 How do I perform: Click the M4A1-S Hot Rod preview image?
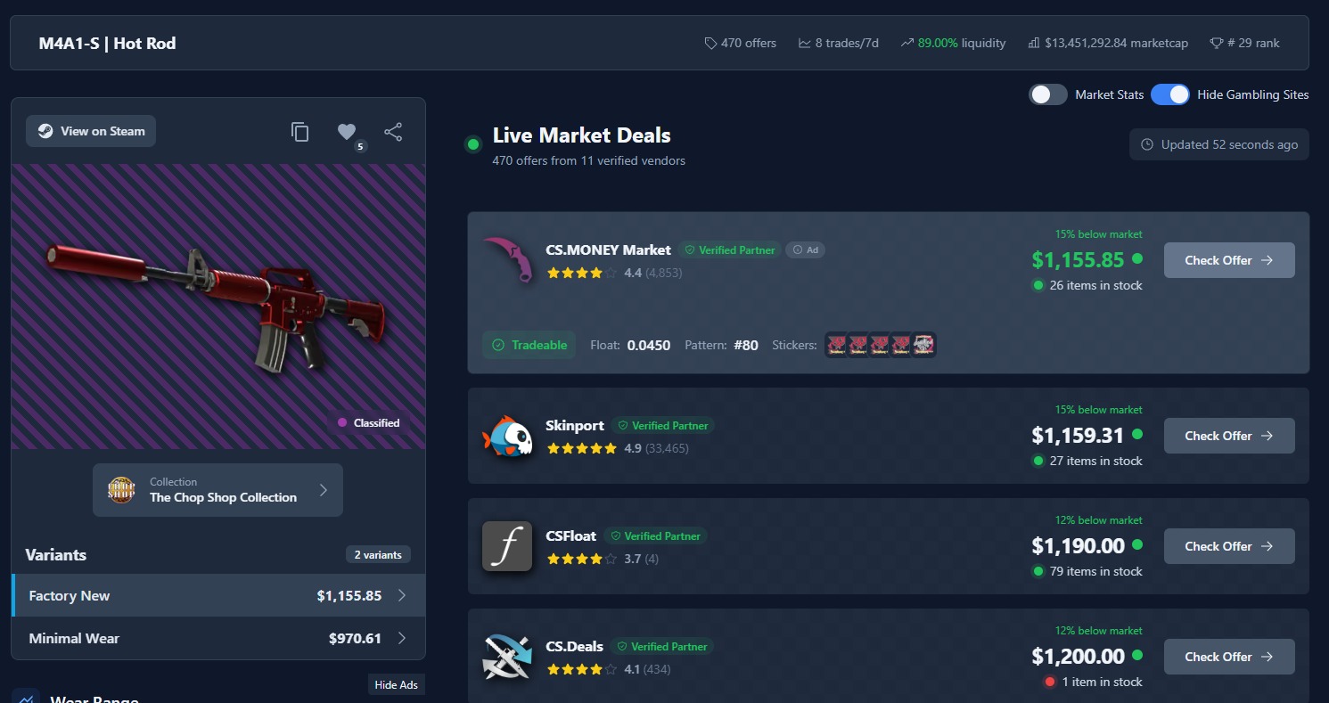click(x=218, y=307)
